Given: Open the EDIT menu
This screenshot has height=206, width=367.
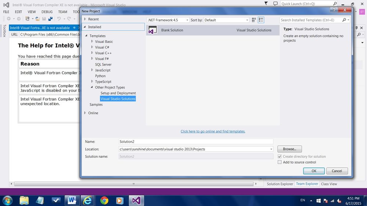Looking at the screenshot, I should pos(18,12).
